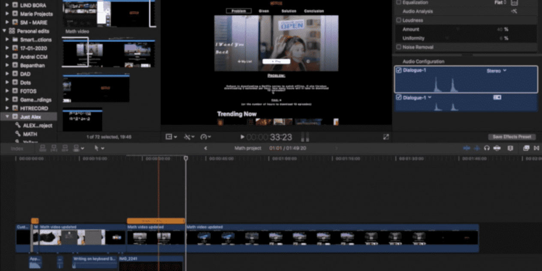This screenshot has width=542, height=271.
Task: Select the 17-01-2020 event
Action: pyautogui.click(x=33, y=48)
